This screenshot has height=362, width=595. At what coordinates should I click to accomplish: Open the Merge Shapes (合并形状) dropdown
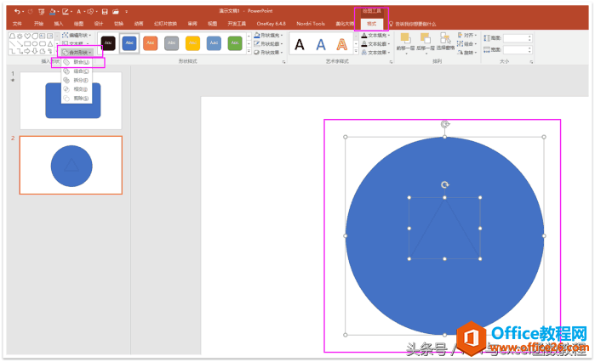79,53
